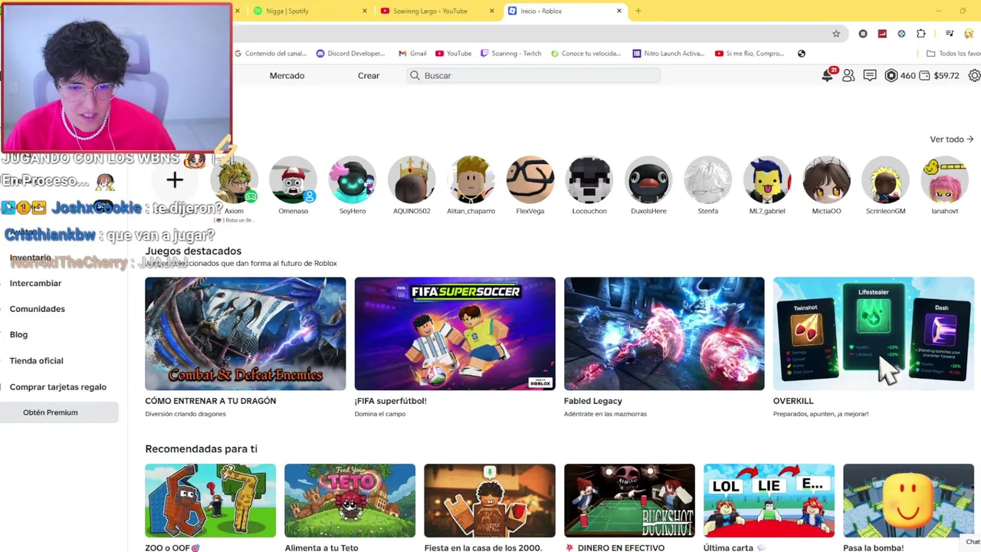Open a new browser tab
Image resolution: width=981 pixels, height=552 pixels.
pyautogui.click(x=638, y=11)
